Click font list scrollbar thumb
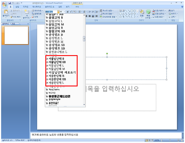This screenshot has height=143, width=185. 84,39
